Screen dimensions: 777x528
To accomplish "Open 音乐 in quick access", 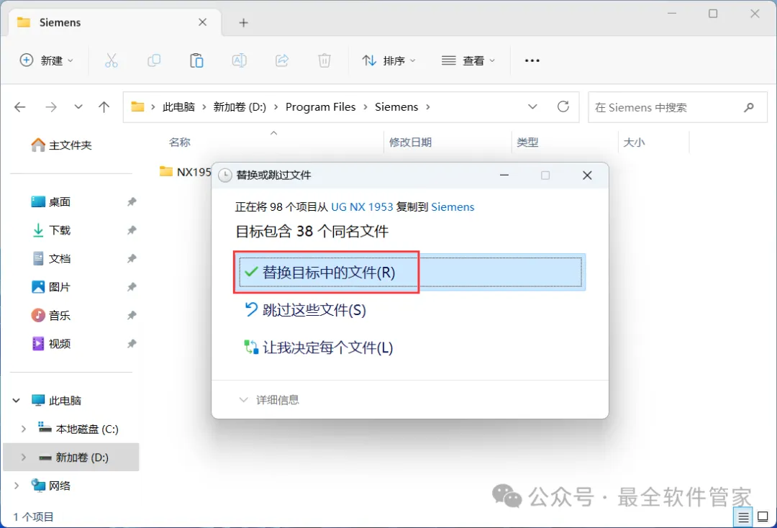I will tap(51, 316).
